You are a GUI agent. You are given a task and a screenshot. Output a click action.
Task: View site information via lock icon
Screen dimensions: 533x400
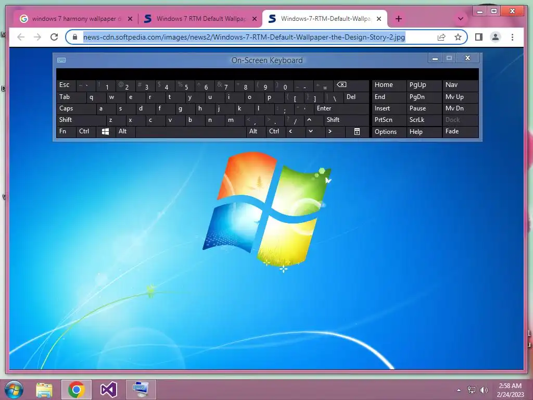[x=75, y=37]
